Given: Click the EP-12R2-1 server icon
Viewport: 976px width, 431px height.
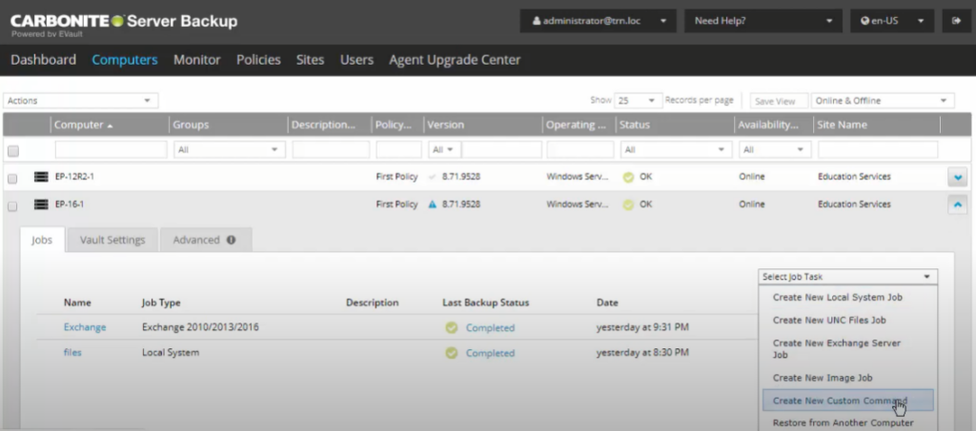Looking at the screenshot, I should [x=41, y=177].
